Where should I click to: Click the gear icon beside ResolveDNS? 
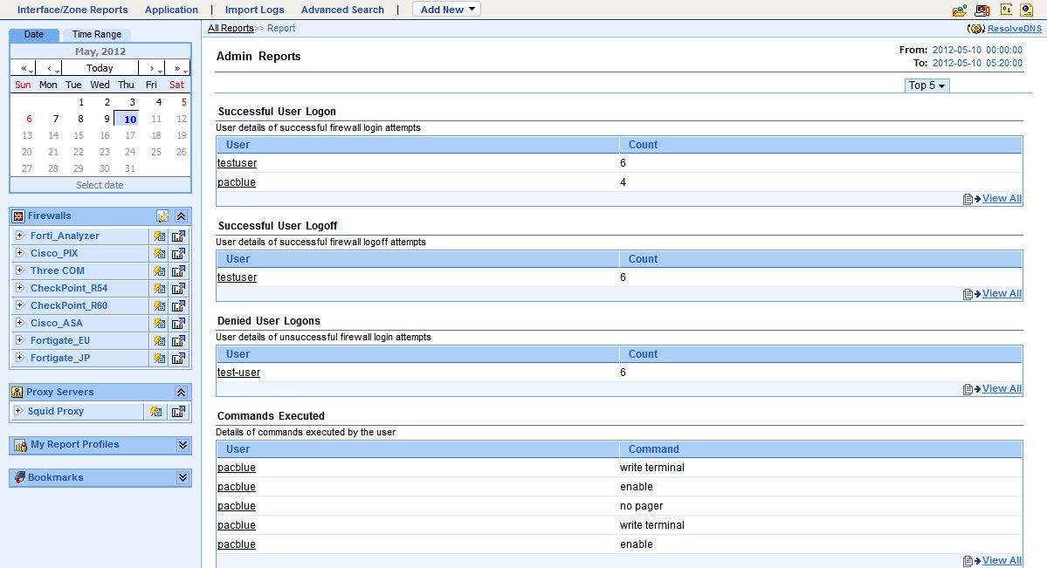point(976,29)
